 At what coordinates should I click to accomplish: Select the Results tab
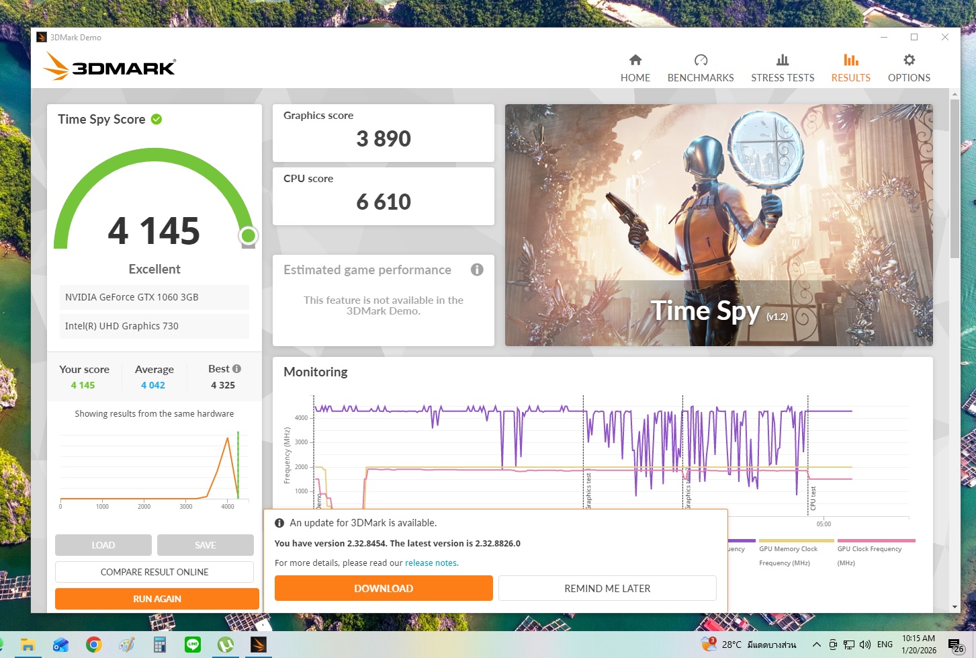click(x=850, y=68)
